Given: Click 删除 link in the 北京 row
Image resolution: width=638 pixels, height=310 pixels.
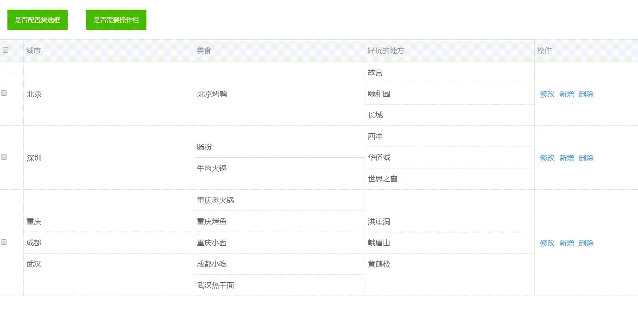Looking at the screenshot, I should 586,94.
